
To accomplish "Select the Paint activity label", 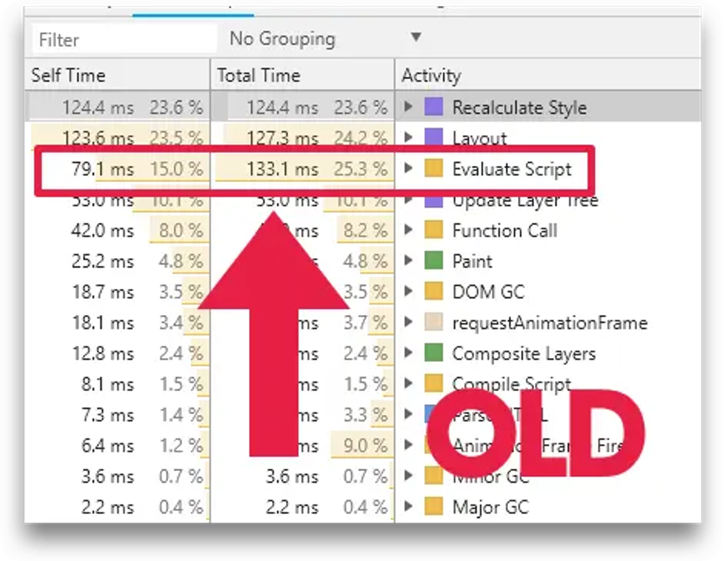I will 472,261.
